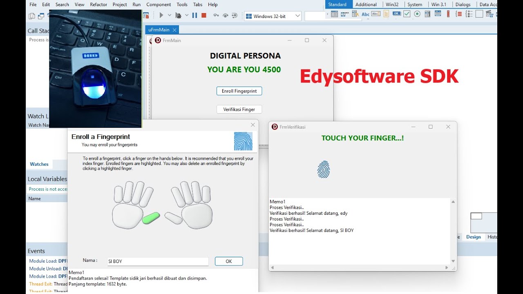
Task: Select the TRadioGroup palette icon
Action: [x=469, y=14]
